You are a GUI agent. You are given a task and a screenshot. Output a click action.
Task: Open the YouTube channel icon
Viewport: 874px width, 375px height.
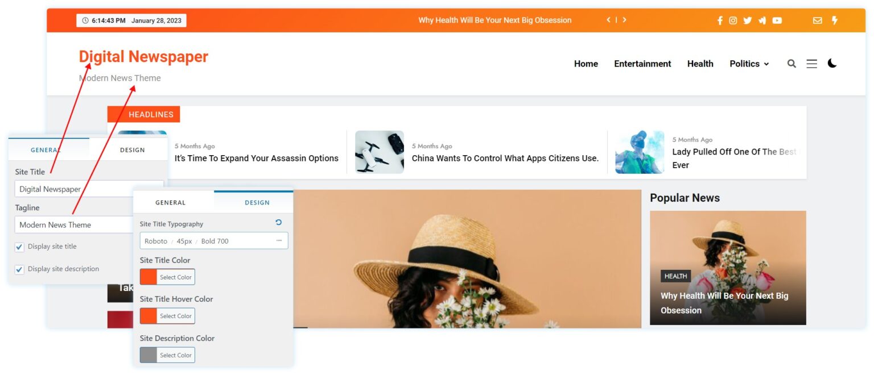[777, 20]
